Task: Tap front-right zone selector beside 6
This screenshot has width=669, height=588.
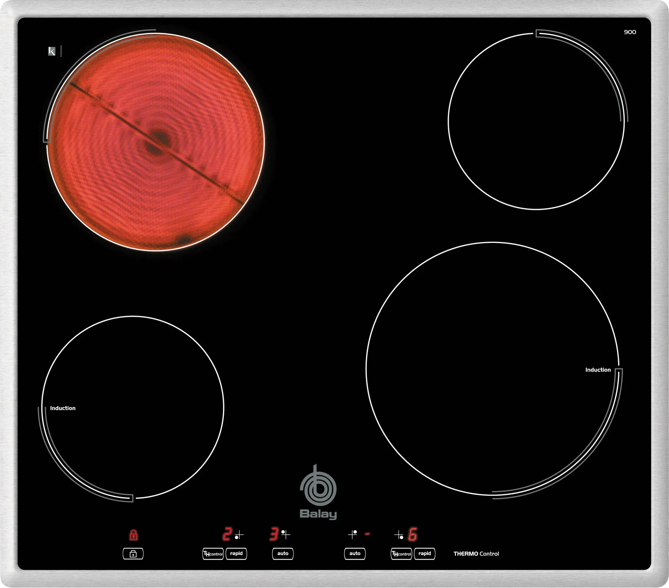Action: [x=399, y=535]
